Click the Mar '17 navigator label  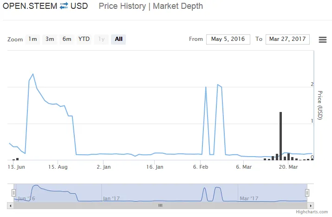click(249, 198)
